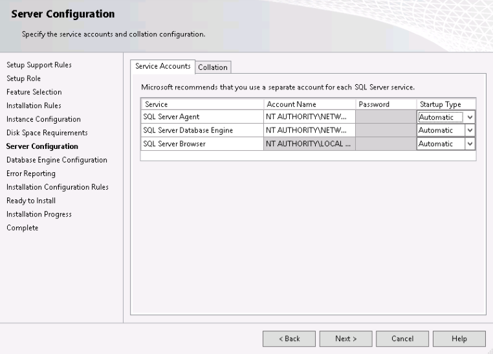The width and height of the screenshot is (493, 354).
Task: Cancel the setup wizard
Action: (x=402, y=338)
